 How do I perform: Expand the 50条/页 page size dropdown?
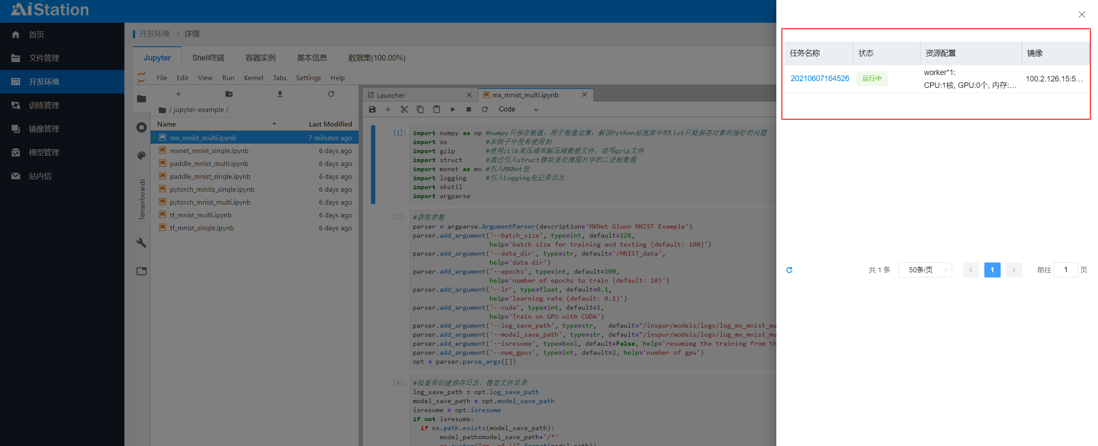925,270
